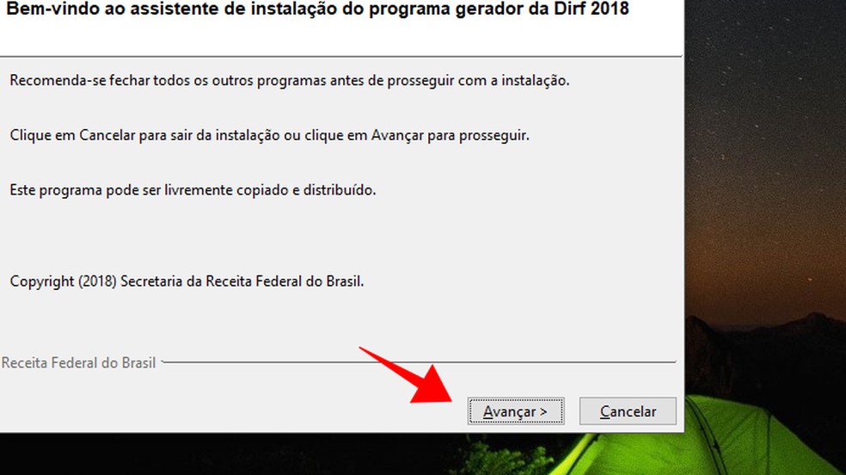Click the horizontal separator line beside the footer label
Image resolution: width=846 pixels, height=475 pixels.
click(x=419, y=361)
